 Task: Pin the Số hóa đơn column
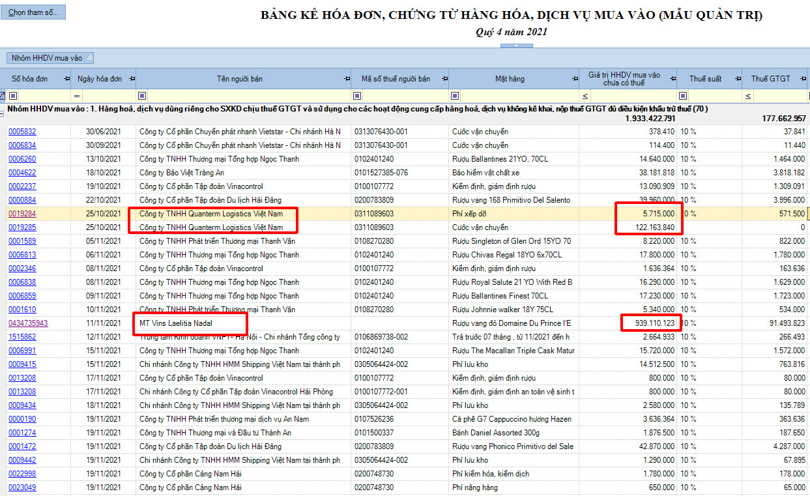point(66,79)
